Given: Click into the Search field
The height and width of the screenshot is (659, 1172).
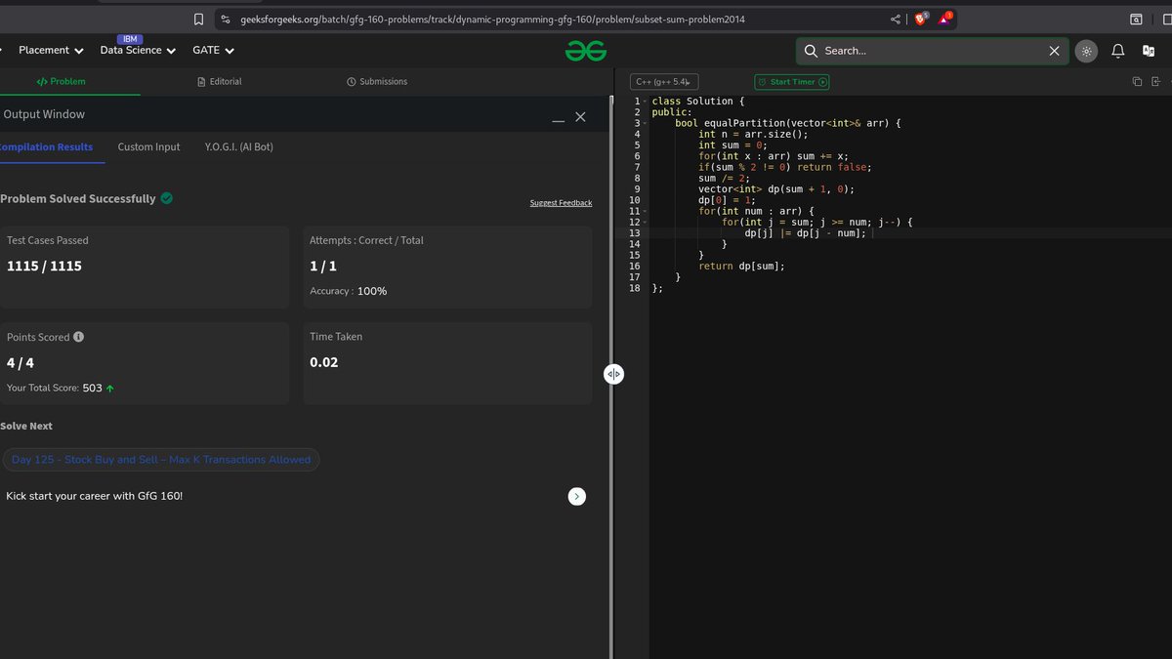Looking at the screenshot, I should [x=933, y=51].
